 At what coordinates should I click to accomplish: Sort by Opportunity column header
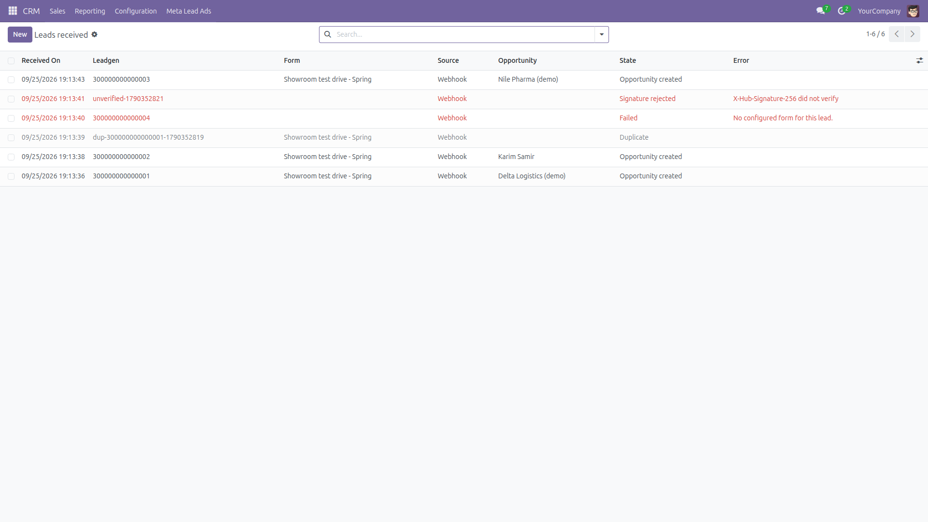pyautogui.click(x=517, y=60)
